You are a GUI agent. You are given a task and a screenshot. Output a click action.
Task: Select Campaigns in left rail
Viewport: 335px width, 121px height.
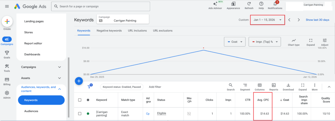(x=7, y=41)
